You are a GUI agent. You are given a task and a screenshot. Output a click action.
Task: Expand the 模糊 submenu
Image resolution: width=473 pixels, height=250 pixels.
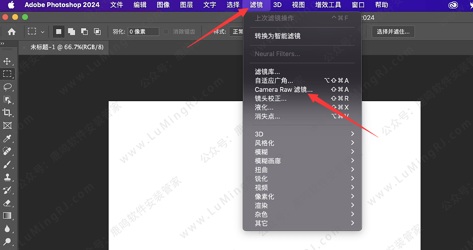tap(302, 152)
